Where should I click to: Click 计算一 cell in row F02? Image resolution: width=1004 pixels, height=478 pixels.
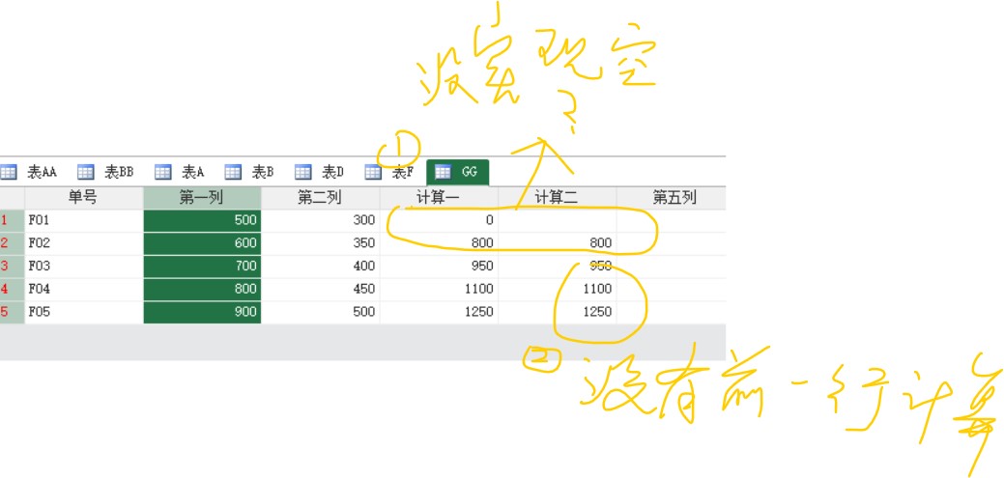click(439, 243)
